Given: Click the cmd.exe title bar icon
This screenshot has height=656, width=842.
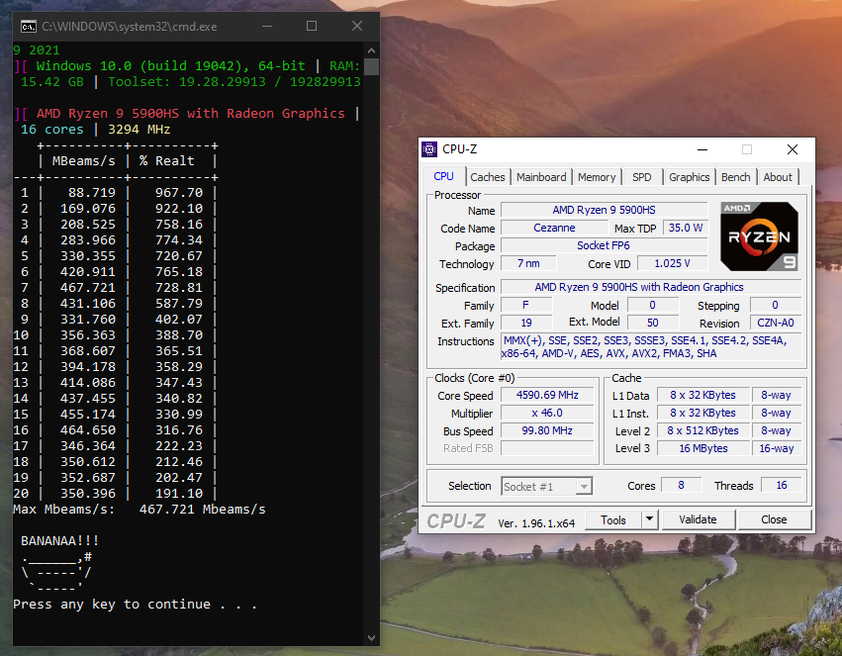Looking at the screenshot, I should click(28, 27).
